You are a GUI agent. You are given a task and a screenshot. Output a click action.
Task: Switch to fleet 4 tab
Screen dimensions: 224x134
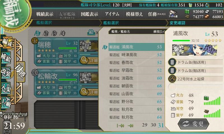[x=63, y=33]
